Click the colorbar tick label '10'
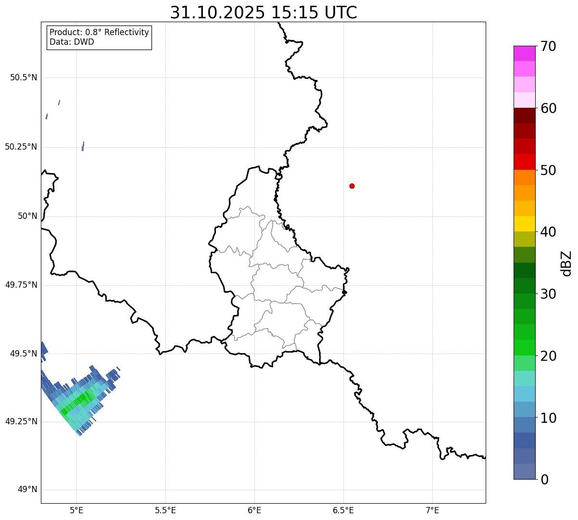This screenshot has width=578, height=520. (x=549, y=418)
